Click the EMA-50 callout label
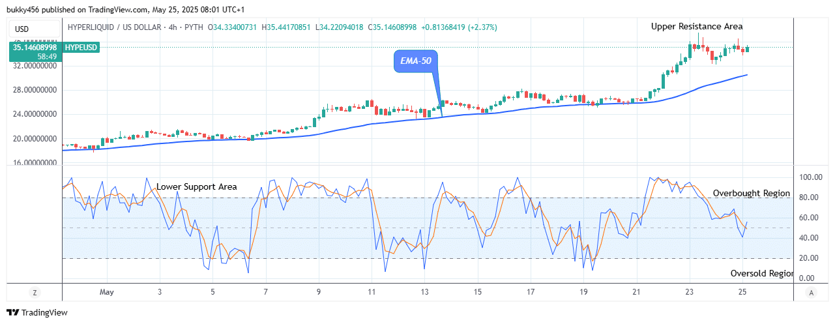 click(x=415, y=62)
